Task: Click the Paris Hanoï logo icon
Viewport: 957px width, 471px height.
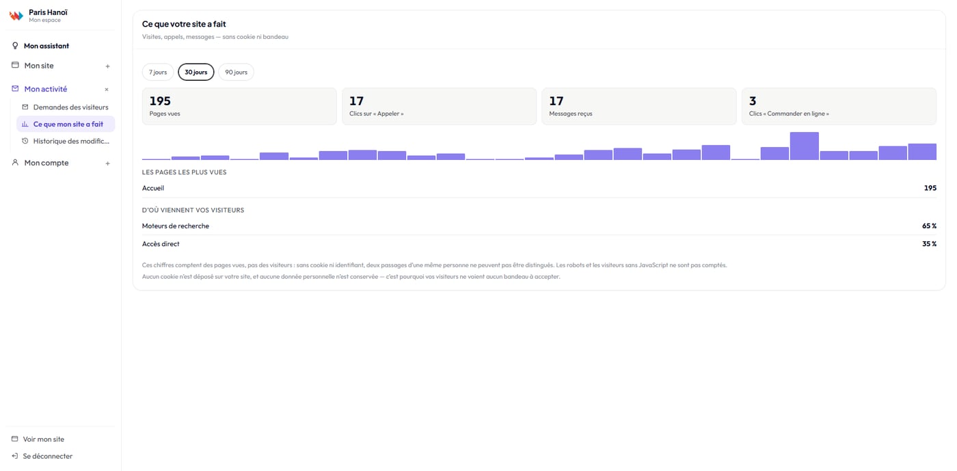Action: tap(16, 16)
